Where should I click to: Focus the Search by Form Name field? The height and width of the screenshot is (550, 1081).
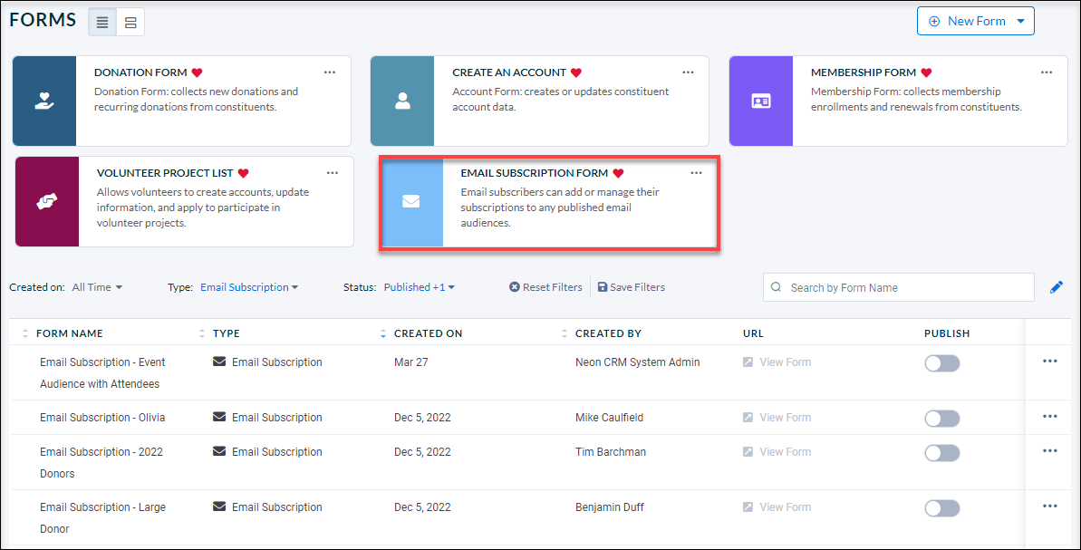(x=898, y=287)
